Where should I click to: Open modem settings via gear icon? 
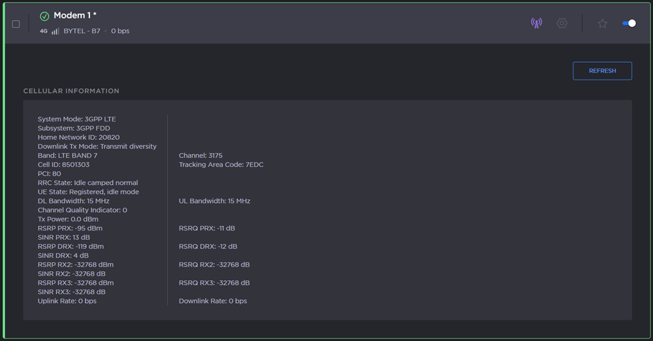coord(562,24)
